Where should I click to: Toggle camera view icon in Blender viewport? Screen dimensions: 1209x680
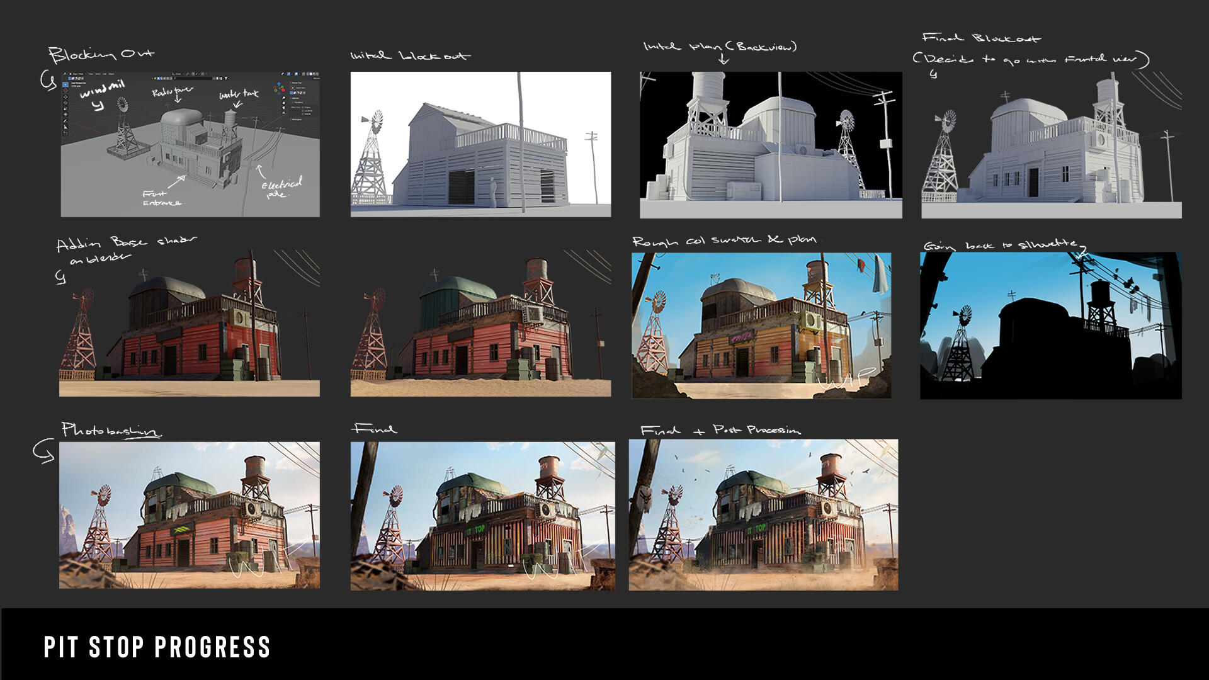(284, 108)
